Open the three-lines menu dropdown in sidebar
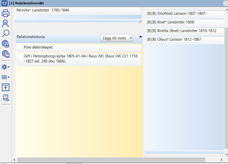Viewport: 228px width, 164px height. pyautogui.click(x=6, y=77)
